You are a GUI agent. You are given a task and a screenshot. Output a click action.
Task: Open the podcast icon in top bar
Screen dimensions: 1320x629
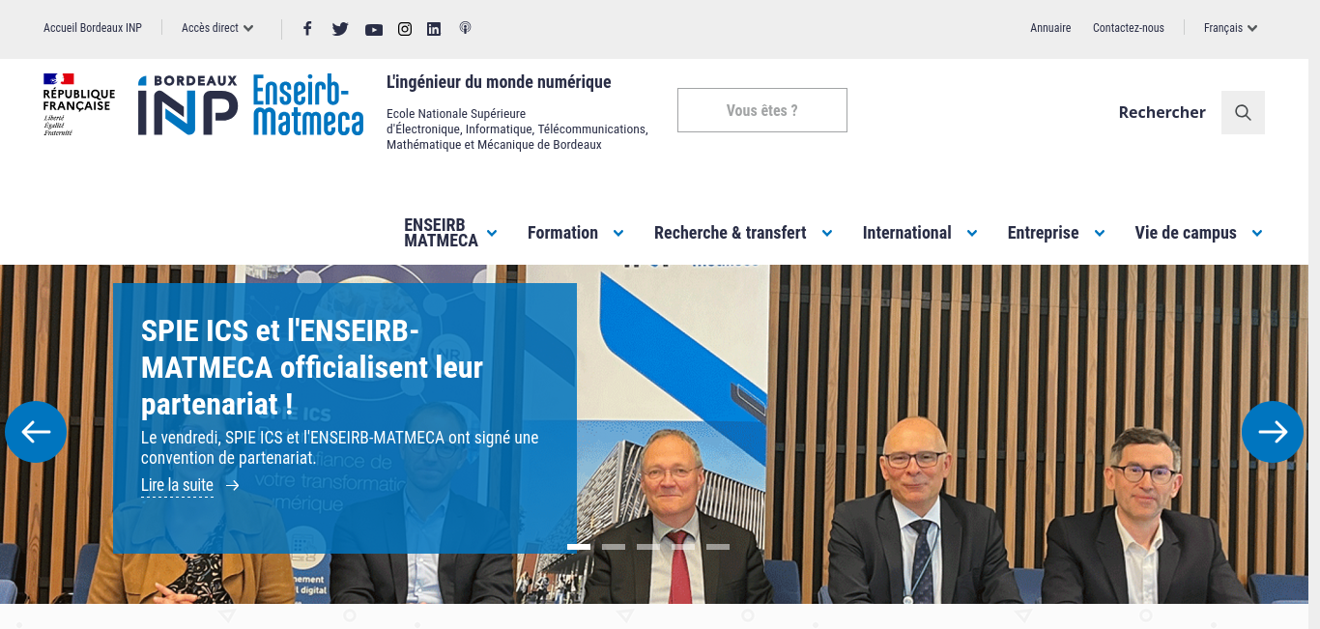point(465,28)
